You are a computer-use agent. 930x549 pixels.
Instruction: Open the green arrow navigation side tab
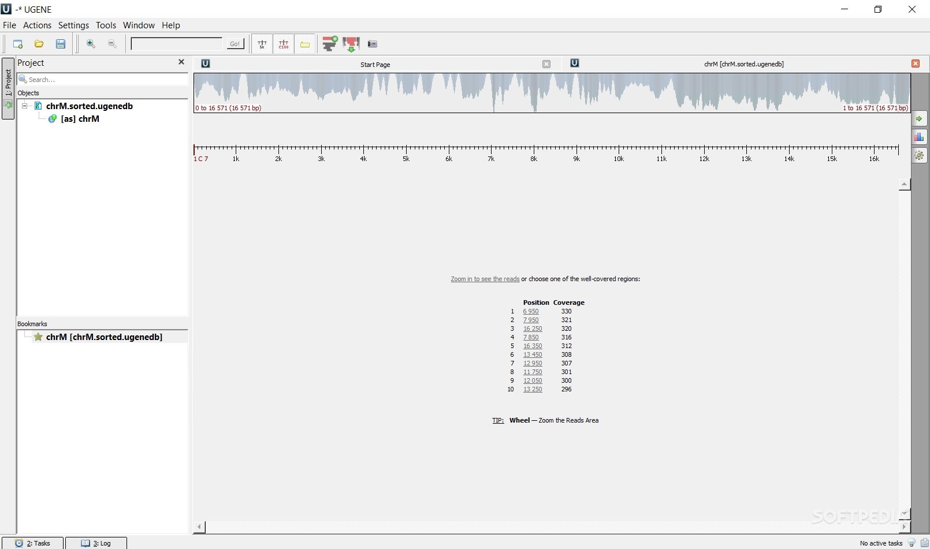(919, 118)
